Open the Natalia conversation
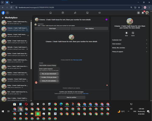 [15, 74]
